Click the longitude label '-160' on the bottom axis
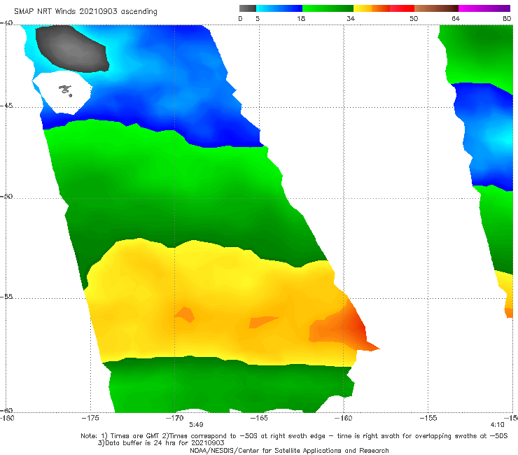Screen dimensions: 518x455 [344, 418]
